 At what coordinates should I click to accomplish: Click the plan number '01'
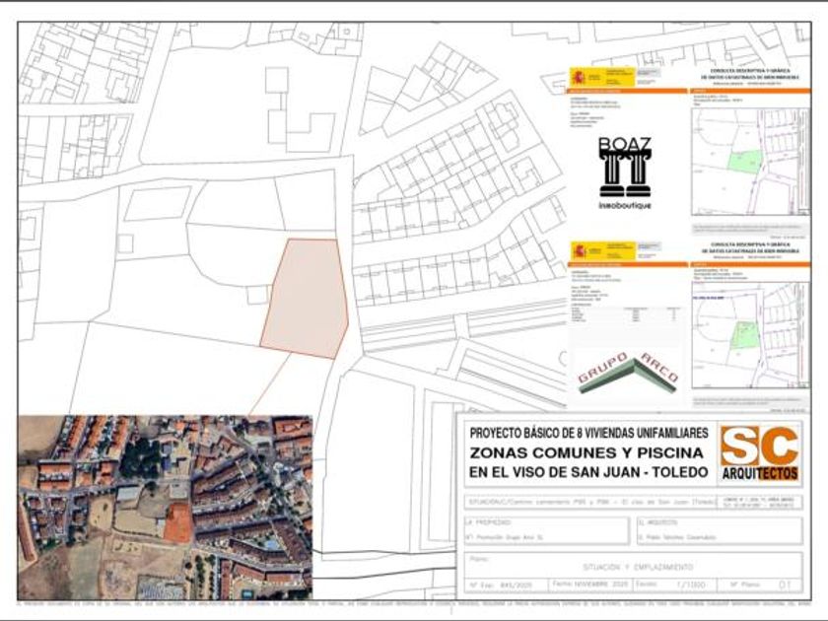click(785, 585)
